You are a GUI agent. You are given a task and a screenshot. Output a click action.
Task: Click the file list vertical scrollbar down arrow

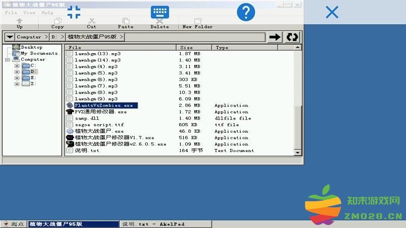click(298, 153)
